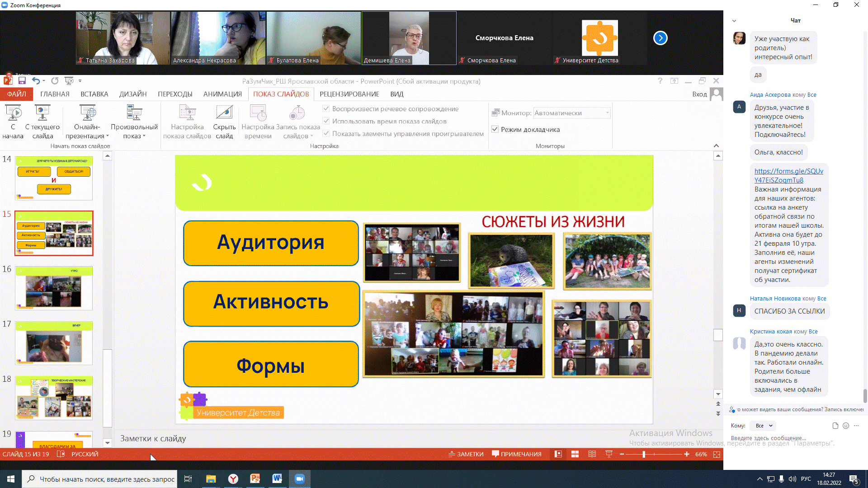Switch to Normal view icon

click(x=558, y=454)
